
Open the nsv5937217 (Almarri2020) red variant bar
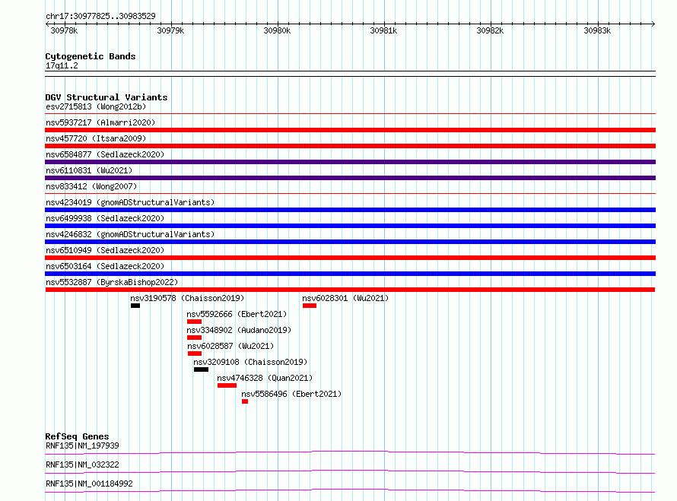(350, 130)
